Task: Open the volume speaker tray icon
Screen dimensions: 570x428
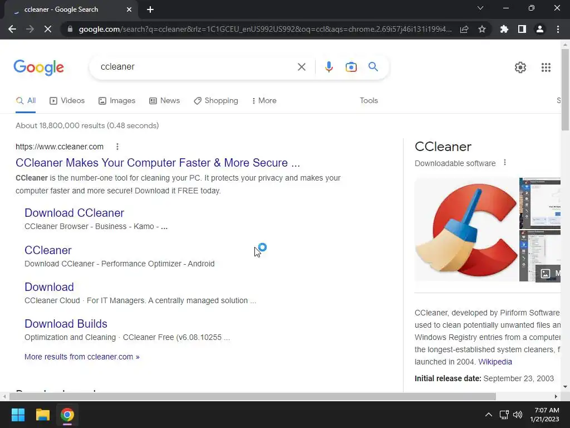Action: (517, 415)
